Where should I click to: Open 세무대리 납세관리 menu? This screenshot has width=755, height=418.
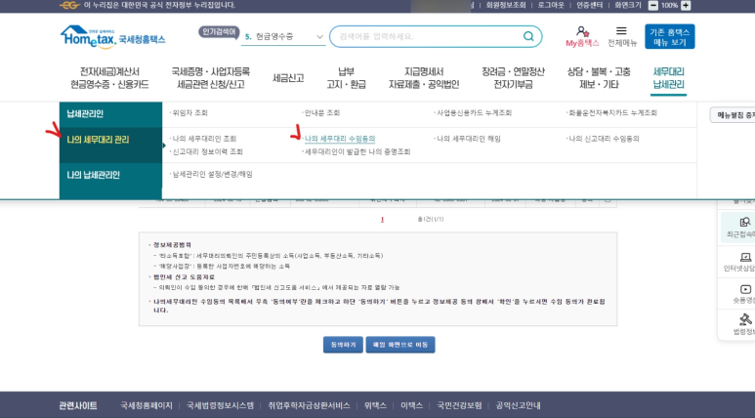click(668, 78)
